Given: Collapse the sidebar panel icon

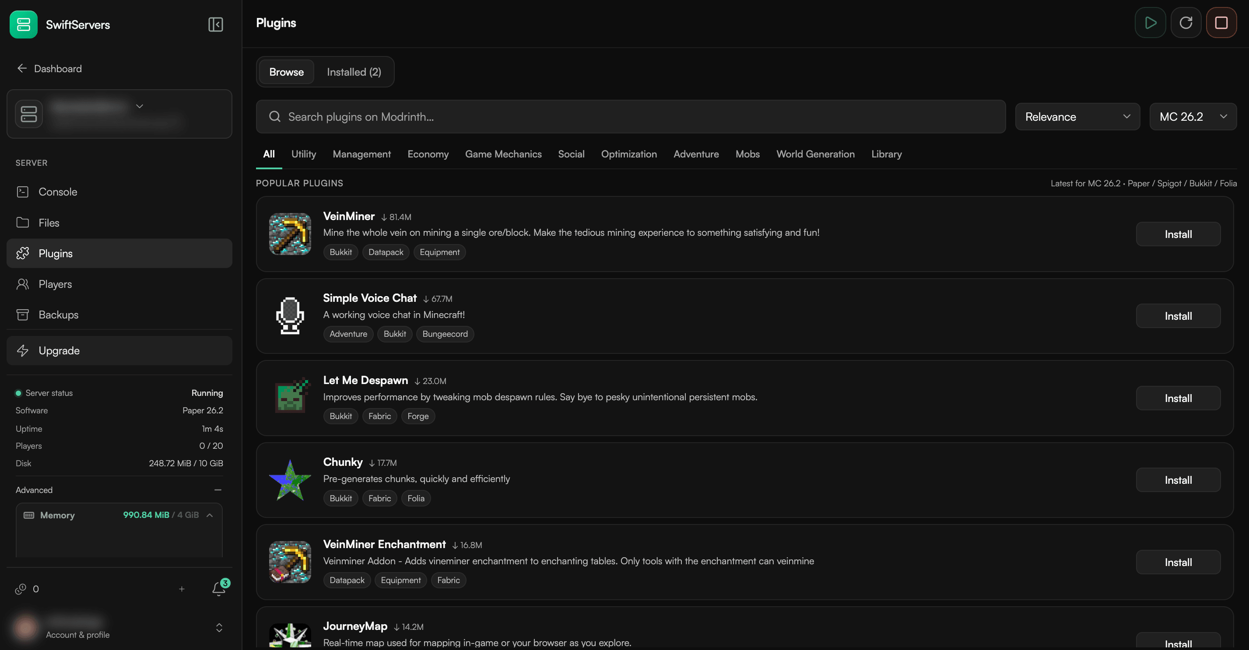Looking at the screenshot, I should click(x=215, y=24).
